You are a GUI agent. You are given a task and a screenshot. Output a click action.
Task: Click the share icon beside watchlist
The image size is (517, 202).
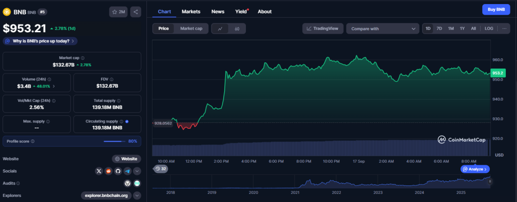(x=136, y=12)
